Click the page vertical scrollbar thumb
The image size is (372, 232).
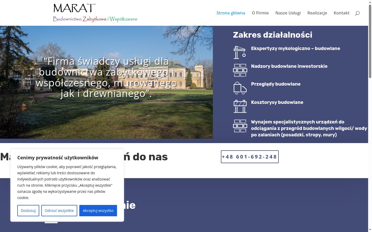370,41
